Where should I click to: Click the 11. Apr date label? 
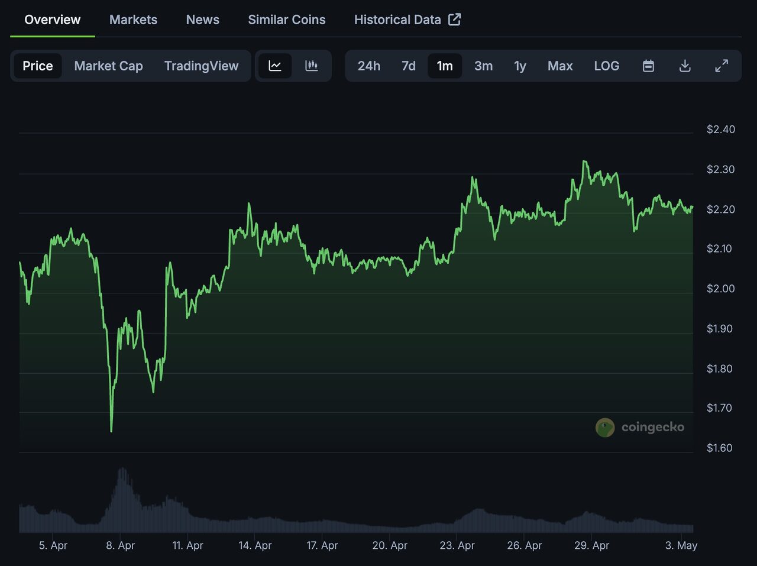(x=187, y=545)
